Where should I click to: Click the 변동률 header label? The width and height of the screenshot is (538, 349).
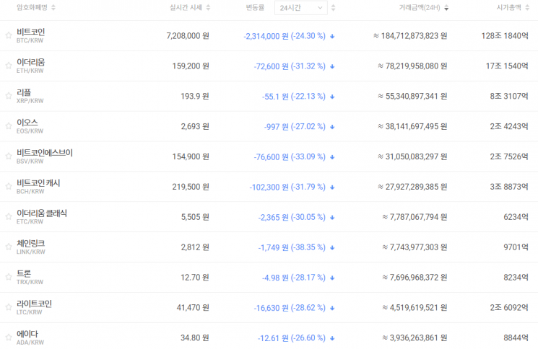pos(255,7)
